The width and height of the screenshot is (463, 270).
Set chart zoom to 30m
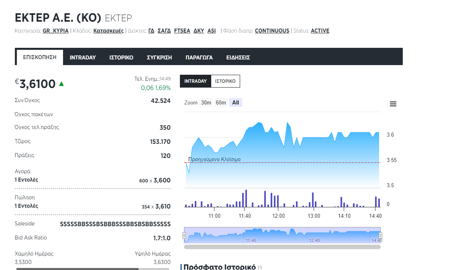click(206, 102)
